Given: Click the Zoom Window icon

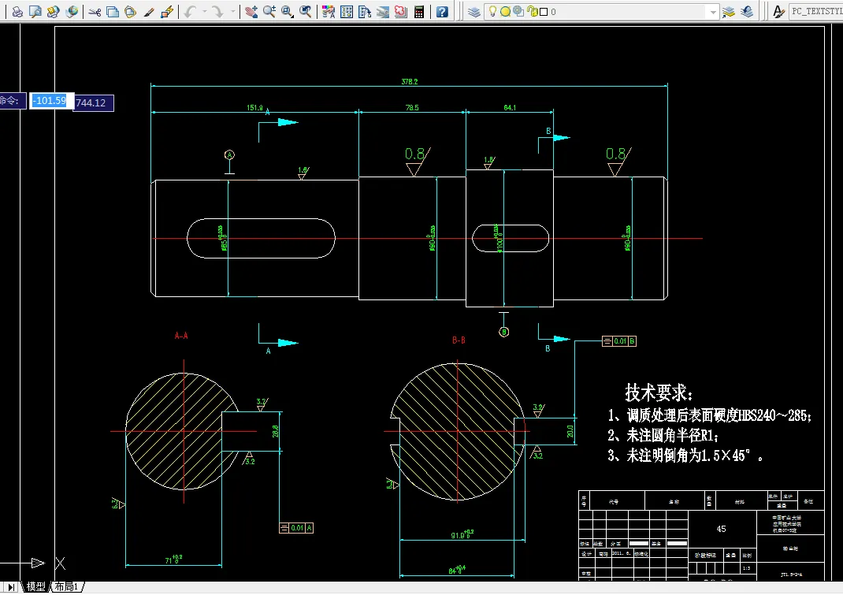Looking at the screenshot, I should tap(288, 11).
